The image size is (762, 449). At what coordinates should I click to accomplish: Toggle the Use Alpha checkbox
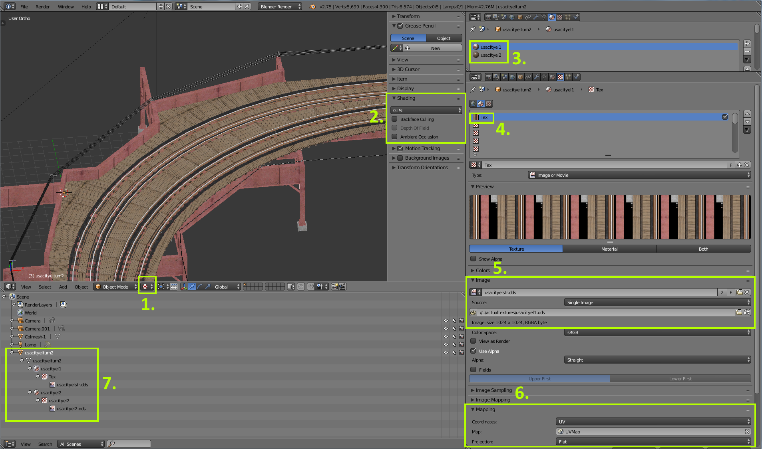pos(474,351)
